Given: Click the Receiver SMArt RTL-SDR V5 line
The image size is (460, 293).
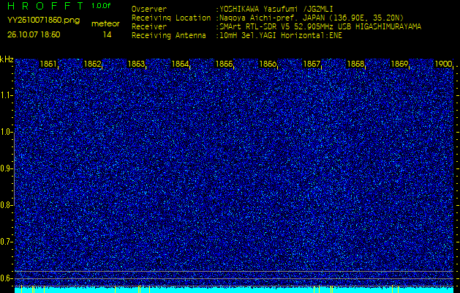Looking at the screenshot, I should click(320, 26).
